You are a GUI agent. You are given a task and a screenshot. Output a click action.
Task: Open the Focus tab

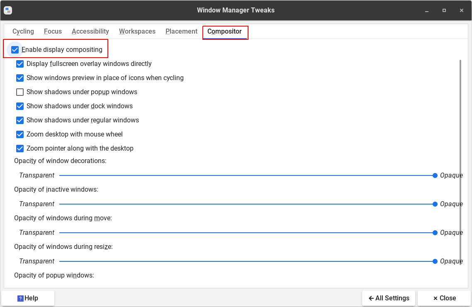coord(53,32)
